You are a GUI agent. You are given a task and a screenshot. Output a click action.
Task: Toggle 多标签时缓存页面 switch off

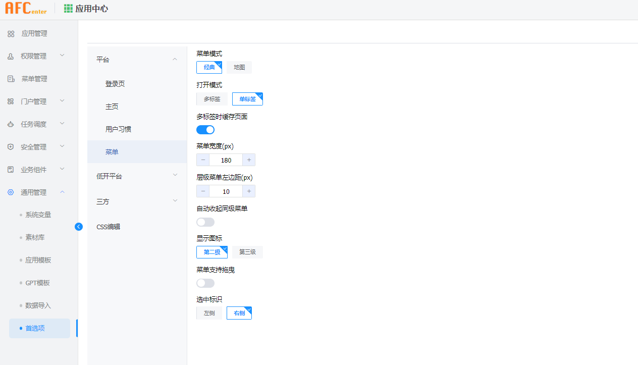(205, 130)
